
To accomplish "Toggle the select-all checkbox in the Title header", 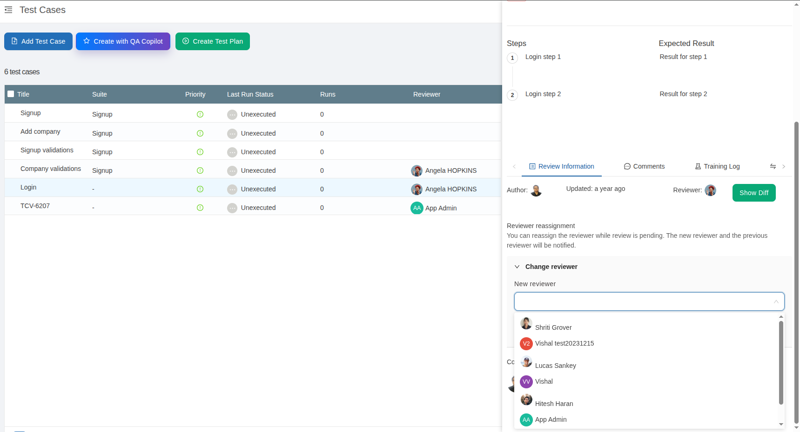I will (x=11, y=94).
